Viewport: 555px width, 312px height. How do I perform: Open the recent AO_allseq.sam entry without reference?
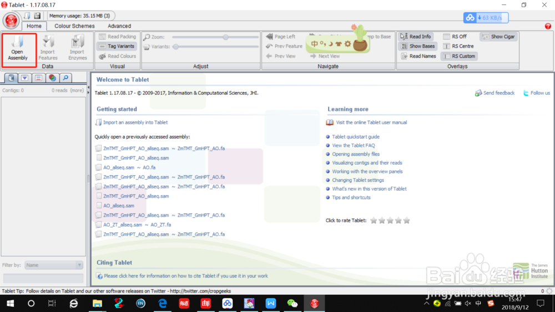(x=119, y=206)
